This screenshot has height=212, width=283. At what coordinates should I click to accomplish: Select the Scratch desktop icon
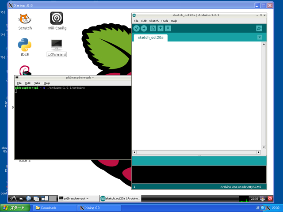pyautogui.click(x=25, y=19)
